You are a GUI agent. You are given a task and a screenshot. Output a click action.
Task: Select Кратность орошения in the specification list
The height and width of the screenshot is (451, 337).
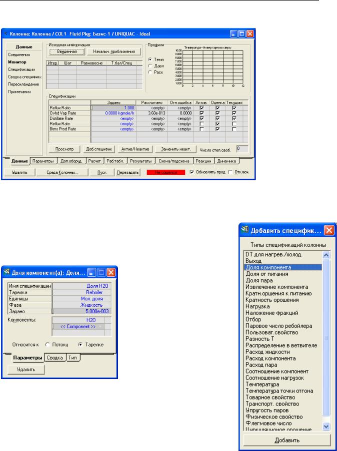(272, 300)
